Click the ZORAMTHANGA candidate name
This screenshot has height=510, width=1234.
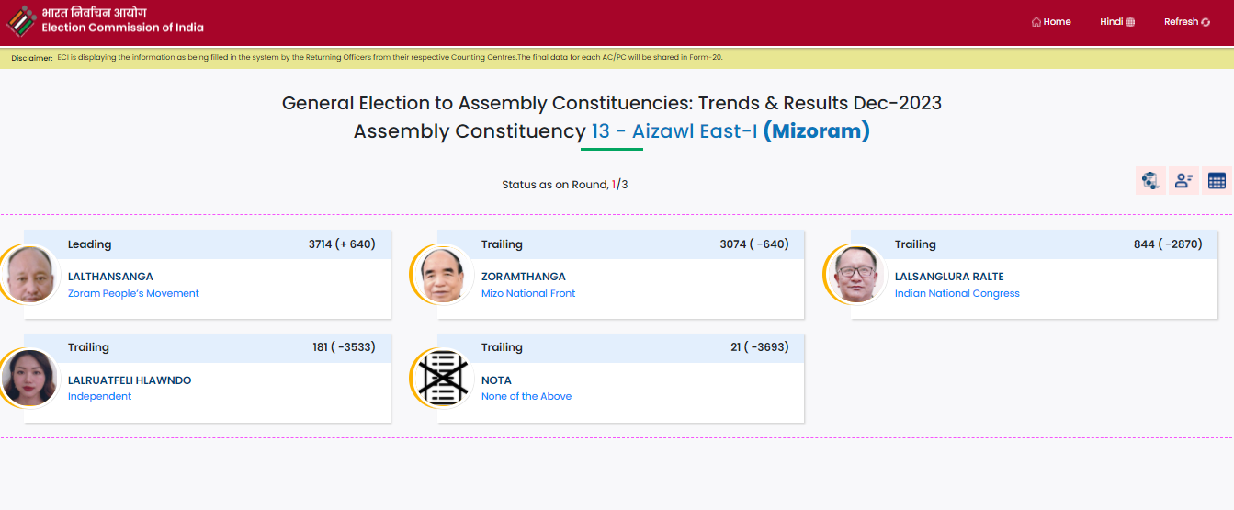coord(524,277)
